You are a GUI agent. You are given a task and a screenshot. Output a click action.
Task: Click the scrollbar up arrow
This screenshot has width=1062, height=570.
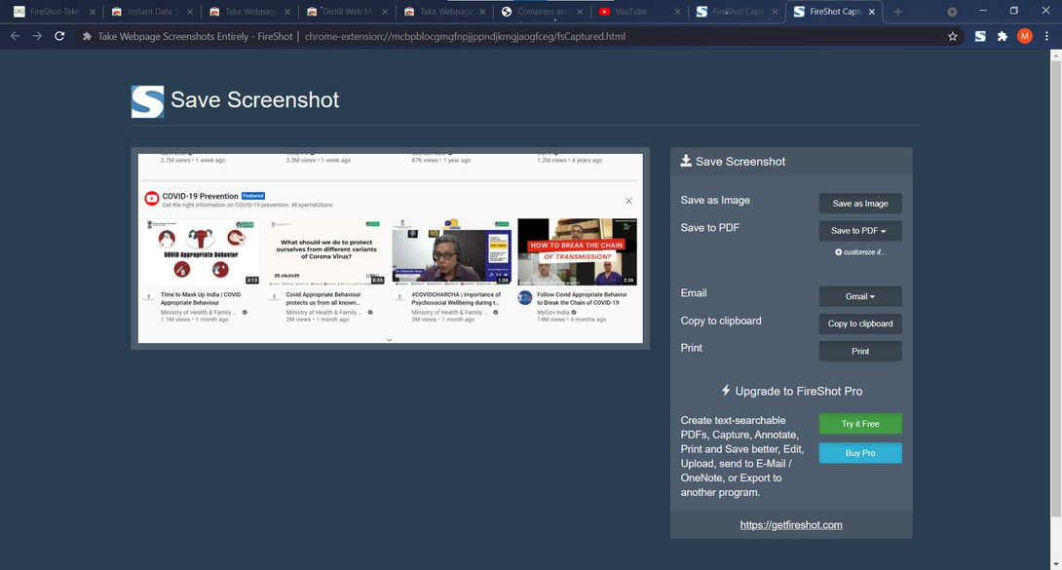click(1056, 55)
